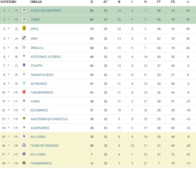
Task: Click the ΚΑΛΛΟΝΗ purple crest icon
Action: (x=24, y=154)
